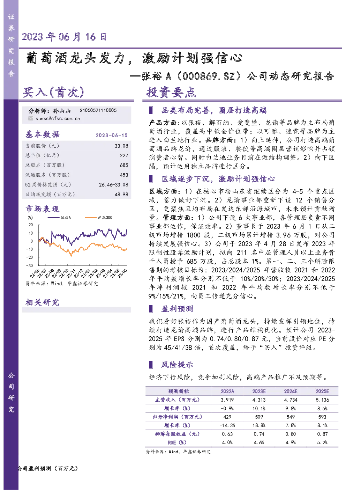Screen dimensions: 346x490
Task: Click revenue cell 5,136
Action: pyautogui.click(x=322, y=400)
